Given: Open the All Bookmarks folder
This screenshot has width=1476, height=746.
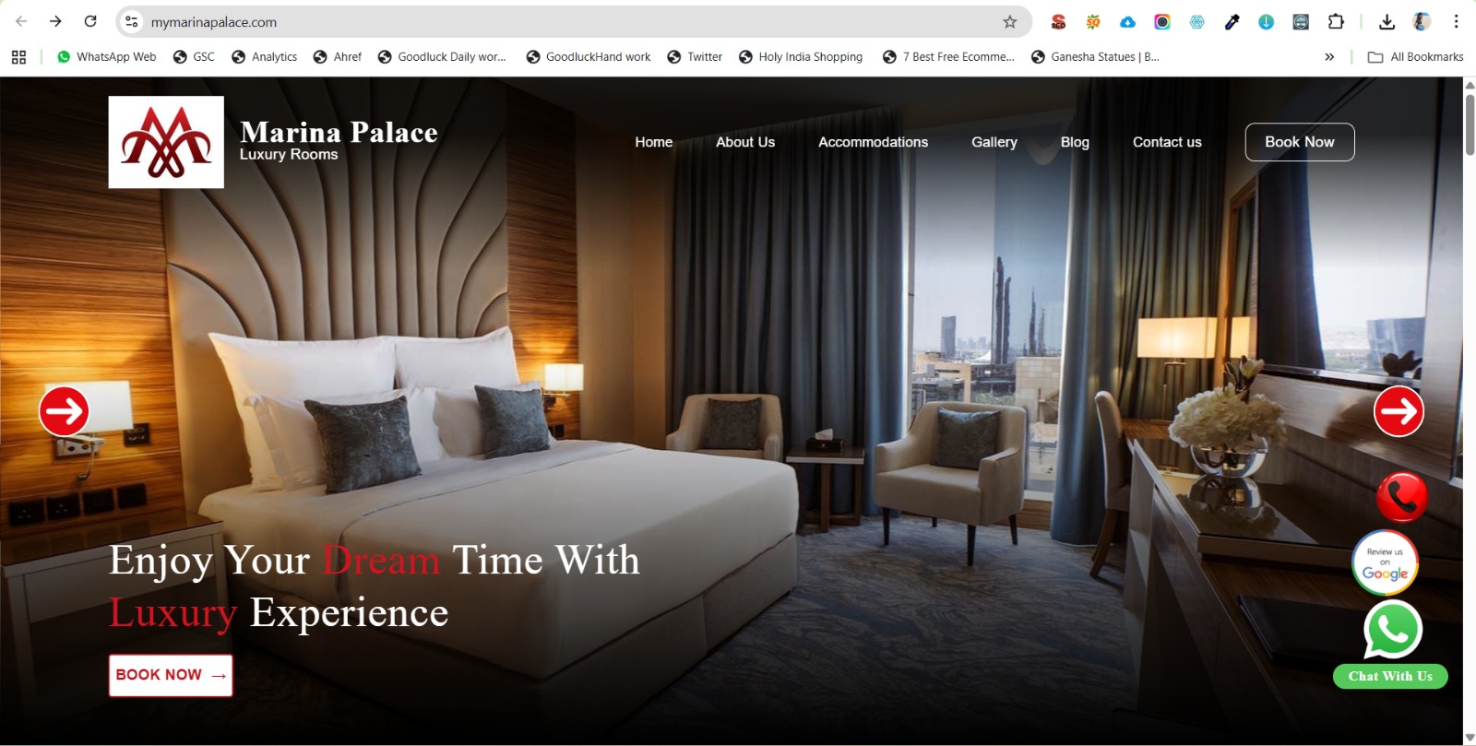Looking at the screenshot, I should tap(1416, 56).
